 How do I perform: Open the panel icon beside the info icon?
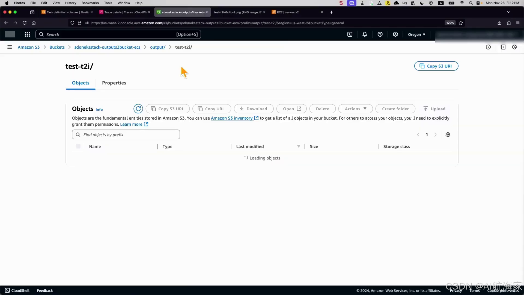[x=503, y=47]
